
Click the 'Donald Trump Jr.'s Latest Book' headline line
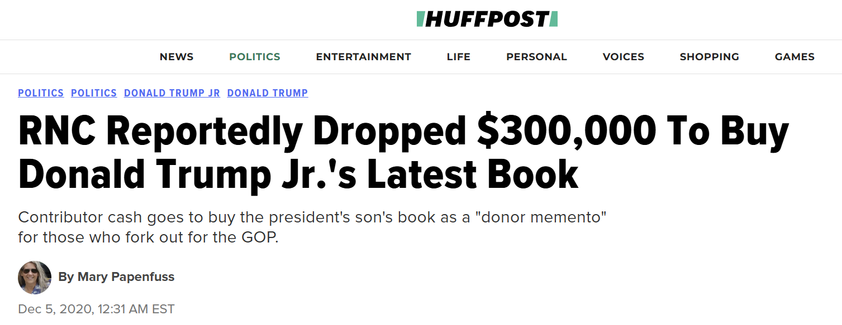298,173
